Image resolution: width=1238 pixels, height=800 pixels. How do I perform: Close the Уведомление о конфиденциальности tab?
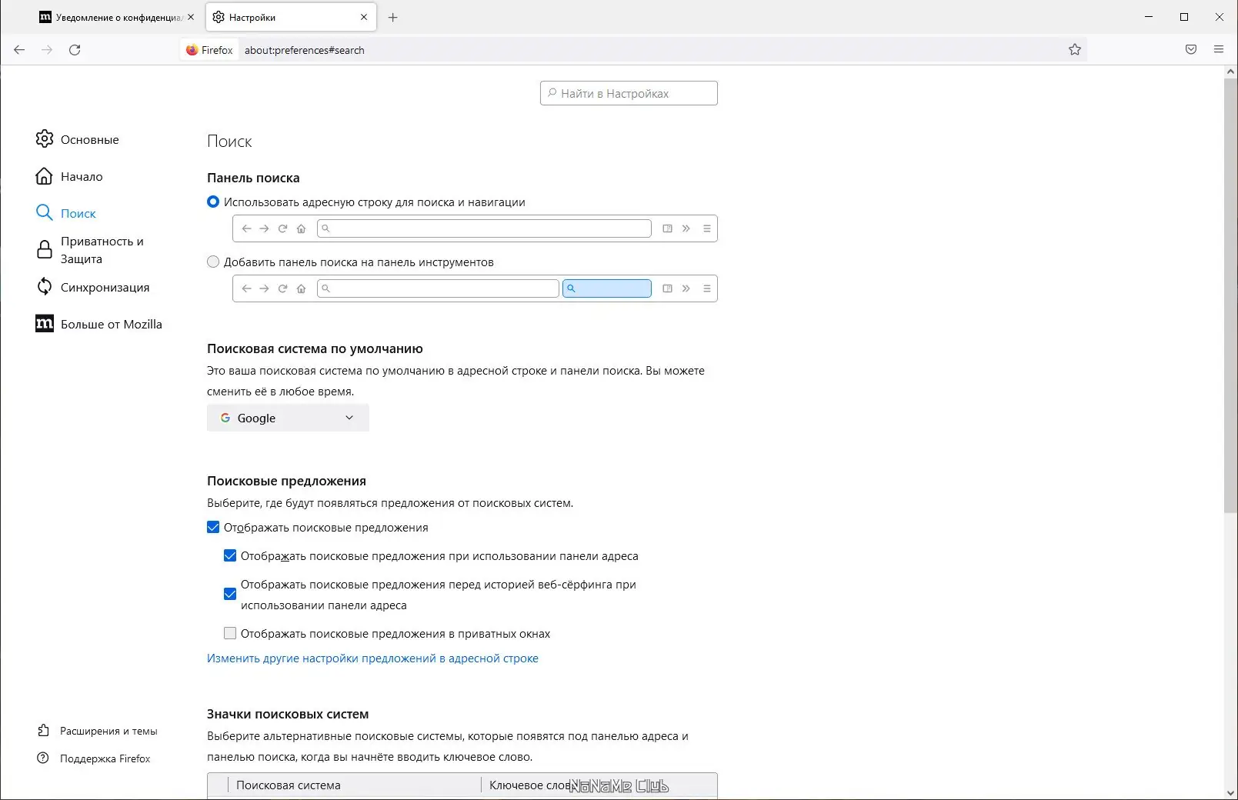click(x=191, y=17)
